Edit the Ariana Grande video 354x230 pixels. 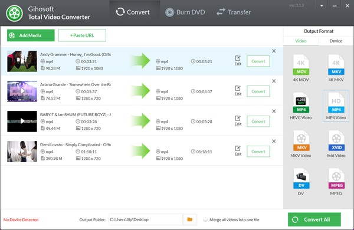click(238, 91)
